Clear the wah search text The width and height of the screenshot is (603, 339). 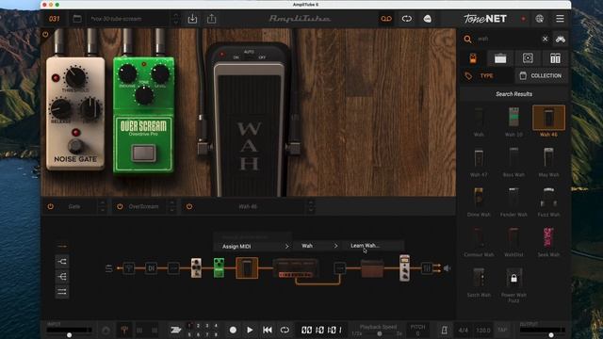click(x=545, y=39)
